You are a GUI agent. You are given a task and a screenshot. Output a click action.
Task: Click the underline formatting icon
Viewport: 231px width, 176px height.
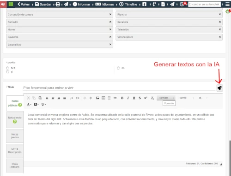click(134, 98)
